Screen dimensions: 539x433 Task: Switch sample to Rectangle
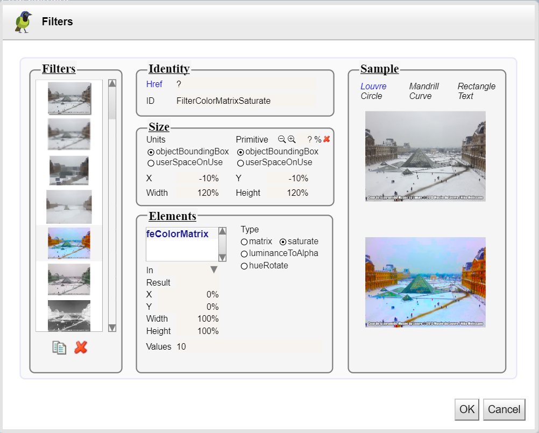(x=477, y=86)
